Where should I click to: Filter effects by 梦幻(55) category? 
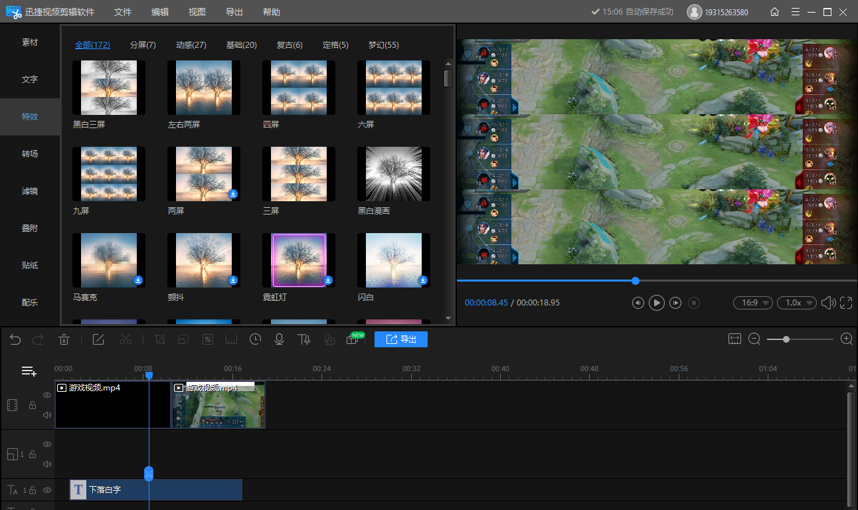384,45
